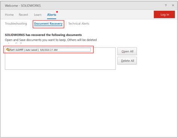
Task: Click the Open All button
Action: [127, 52]
